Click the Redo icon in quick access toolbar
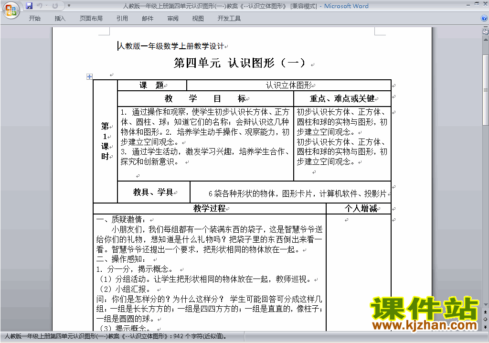Image resolution: width=489 pixels, height=343 pixels. (55, 6)
